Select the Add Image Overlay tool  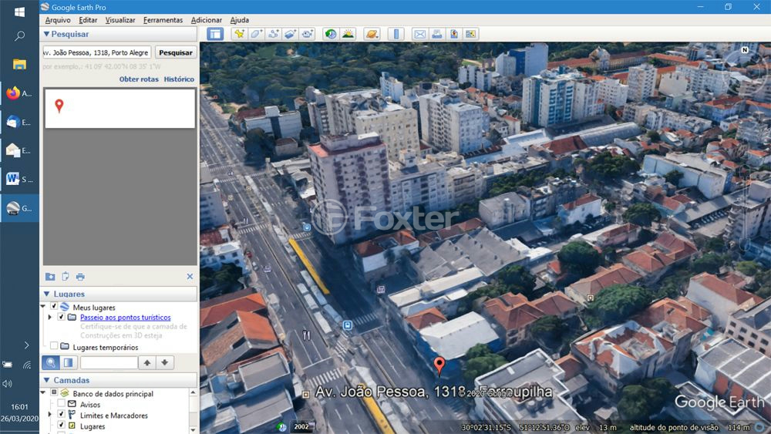coord(290,34)
